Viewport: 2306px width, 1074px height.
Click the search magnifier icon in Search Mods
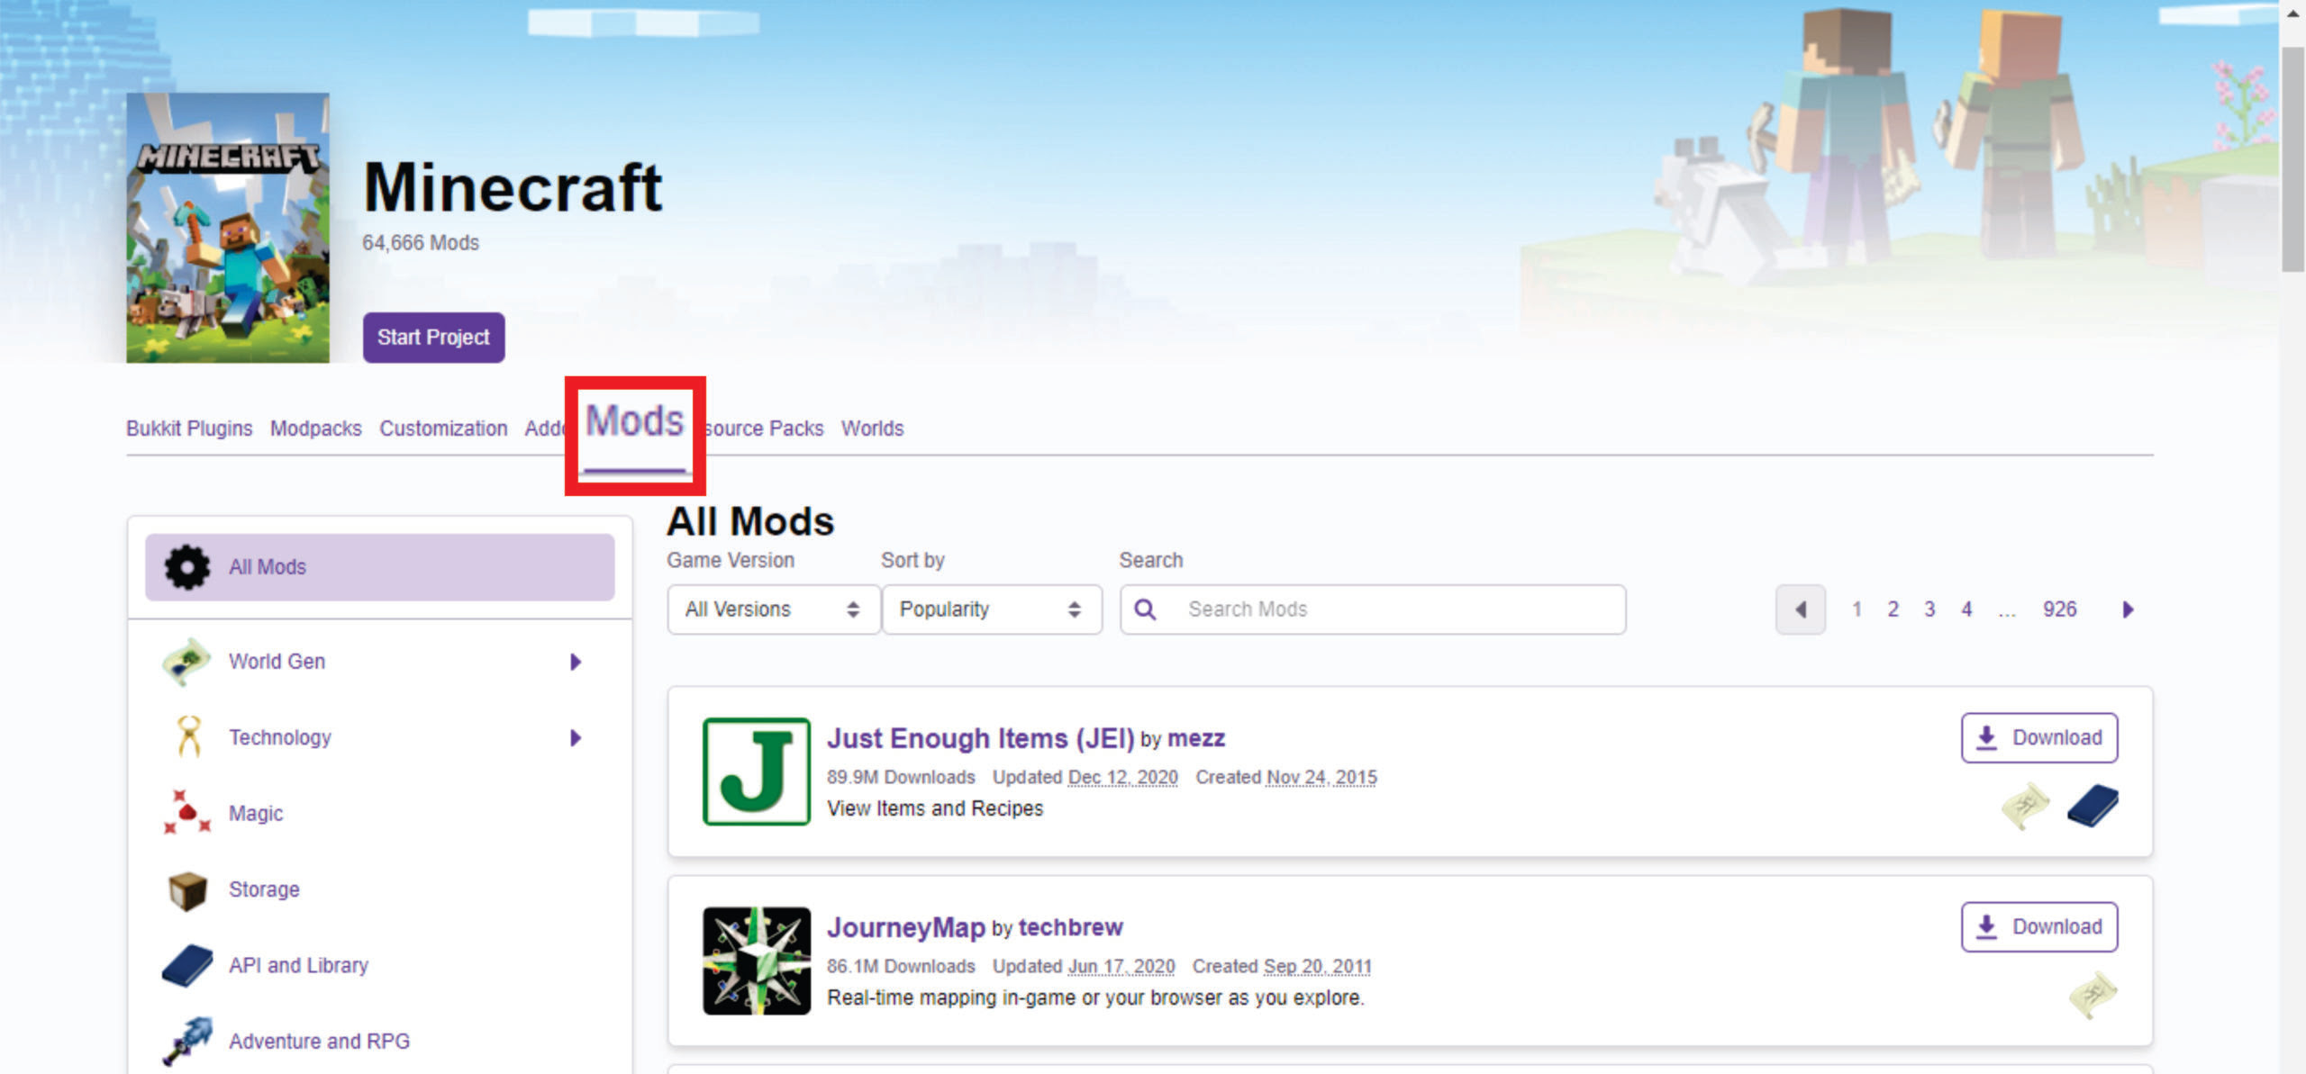(x=1146, y=609)
